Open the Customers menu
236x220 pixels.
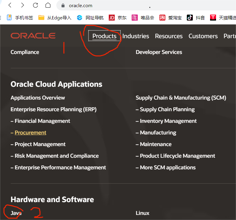[x=203, y=36]
